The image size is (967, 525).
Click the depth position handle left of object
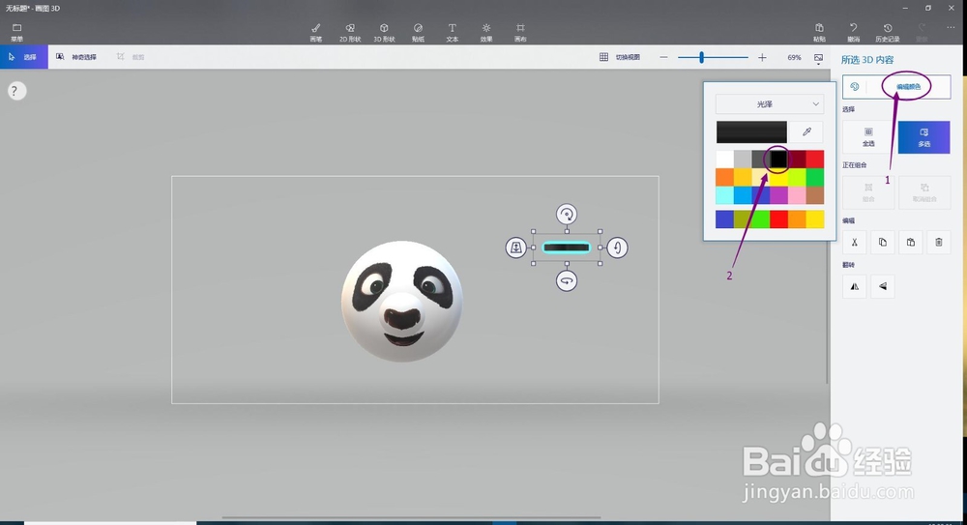point(516,248)
